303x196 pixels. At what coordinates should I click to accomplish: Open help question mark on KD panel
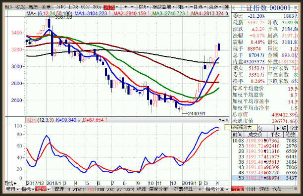click(220, 120)
